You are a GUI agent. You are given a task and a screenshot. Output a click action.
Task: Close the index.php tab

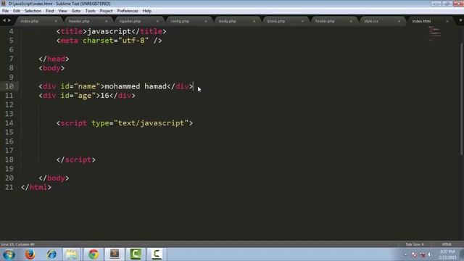click(x=56, y=21)
